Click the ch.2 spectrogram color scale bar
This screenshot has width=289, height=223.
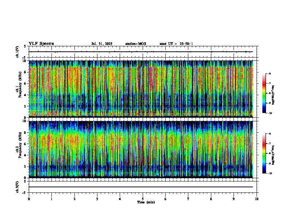[x=264, y=153]
